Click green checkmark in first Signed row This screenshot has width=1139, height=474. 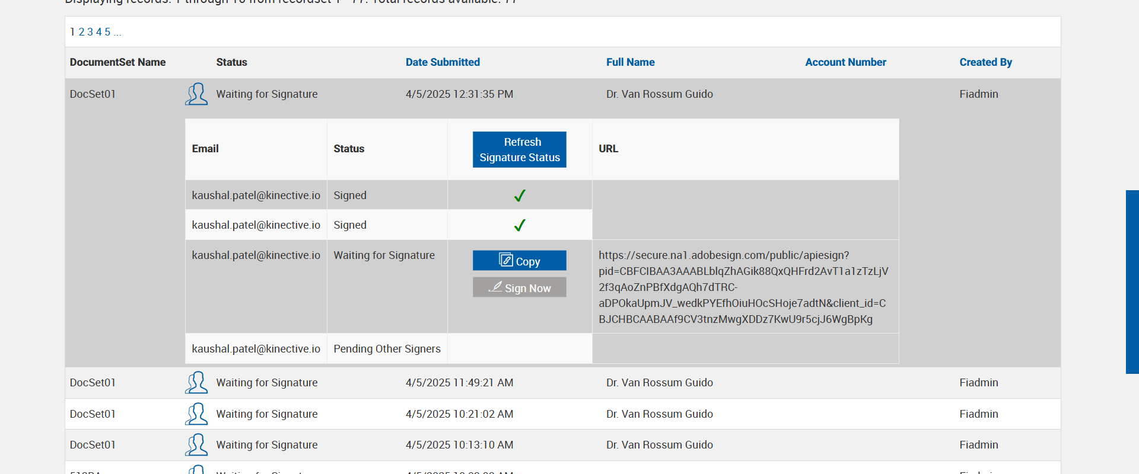pyautogui.click(x=520, y=196)
